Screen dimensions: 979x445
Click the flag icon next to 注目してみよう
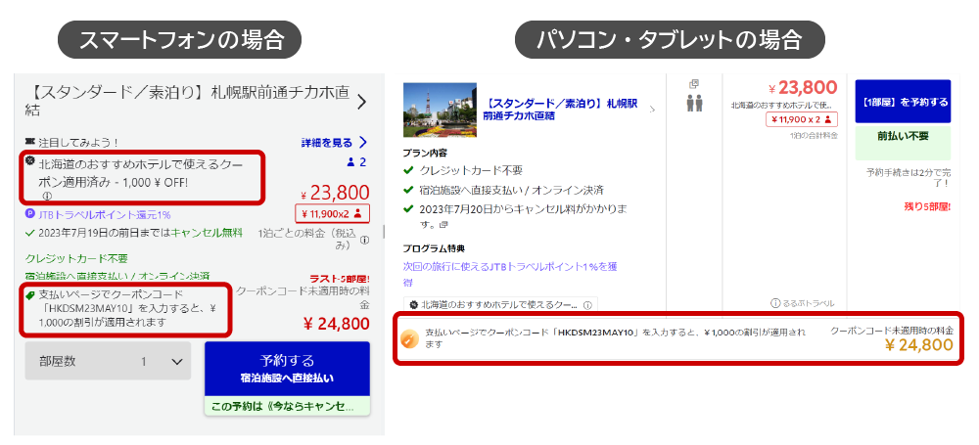coord(28,141)
